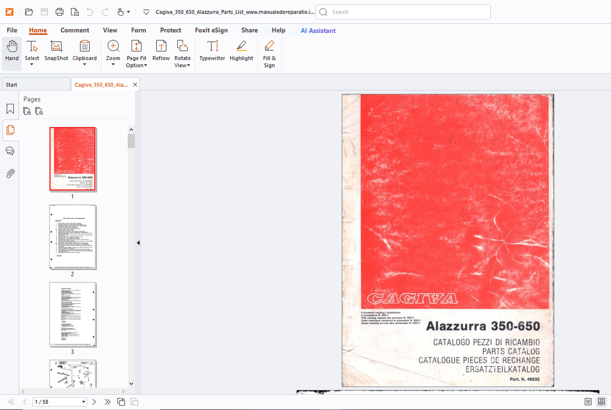Switch to Reflow view
This screenshot has height=410, width=611.
[x=161, y=52]
